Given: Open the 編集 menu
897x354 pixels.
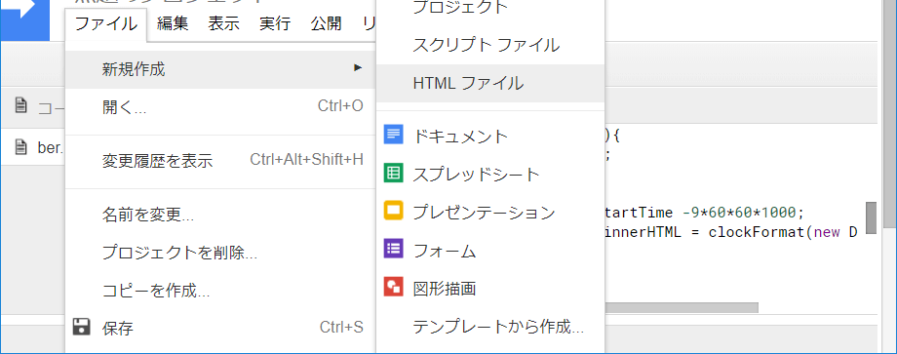Looking at the screenshot, I should tap(173, 23).
